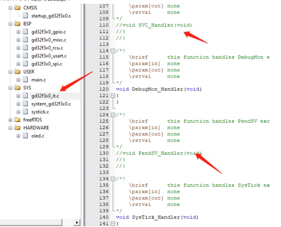
Task: Select main.c file name
Action: click(39, 80)
